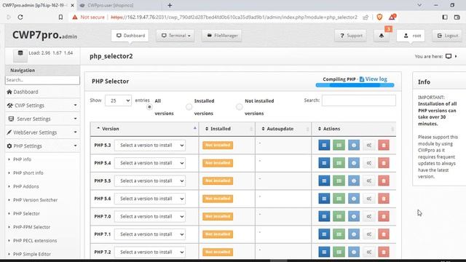Screen dimensions: 466x262
Task: Open PHP 5.6 version install dropdown
Action: pos(150,199)
